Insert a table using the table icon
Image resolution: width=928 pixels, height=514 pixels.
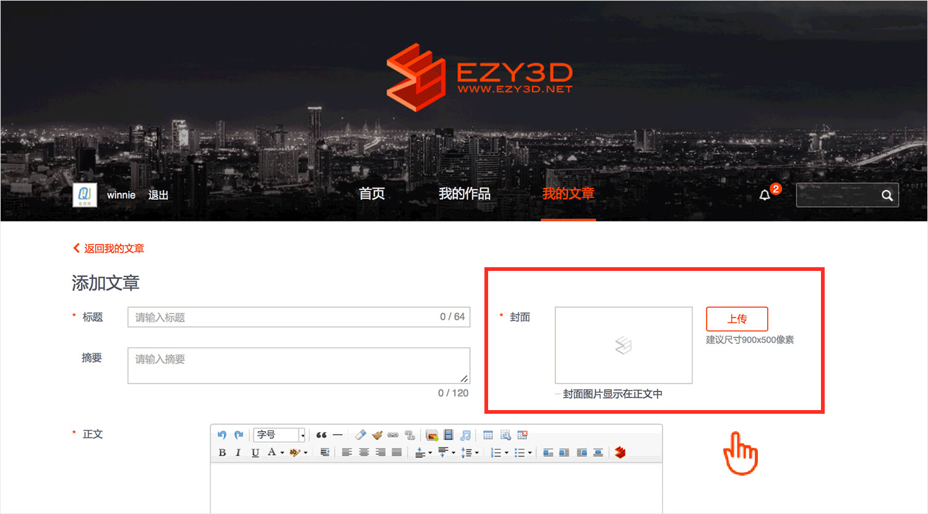(x=488, y=435)
